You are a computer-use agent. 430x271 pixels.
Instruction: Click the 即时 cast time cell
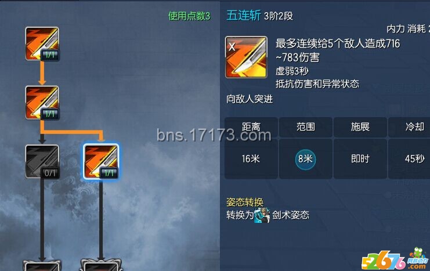click(x=360, y=159)
